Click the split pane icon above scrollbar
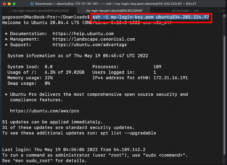This screenshot has width=227, height=165. pyautogui.click(x=224, y=16)
